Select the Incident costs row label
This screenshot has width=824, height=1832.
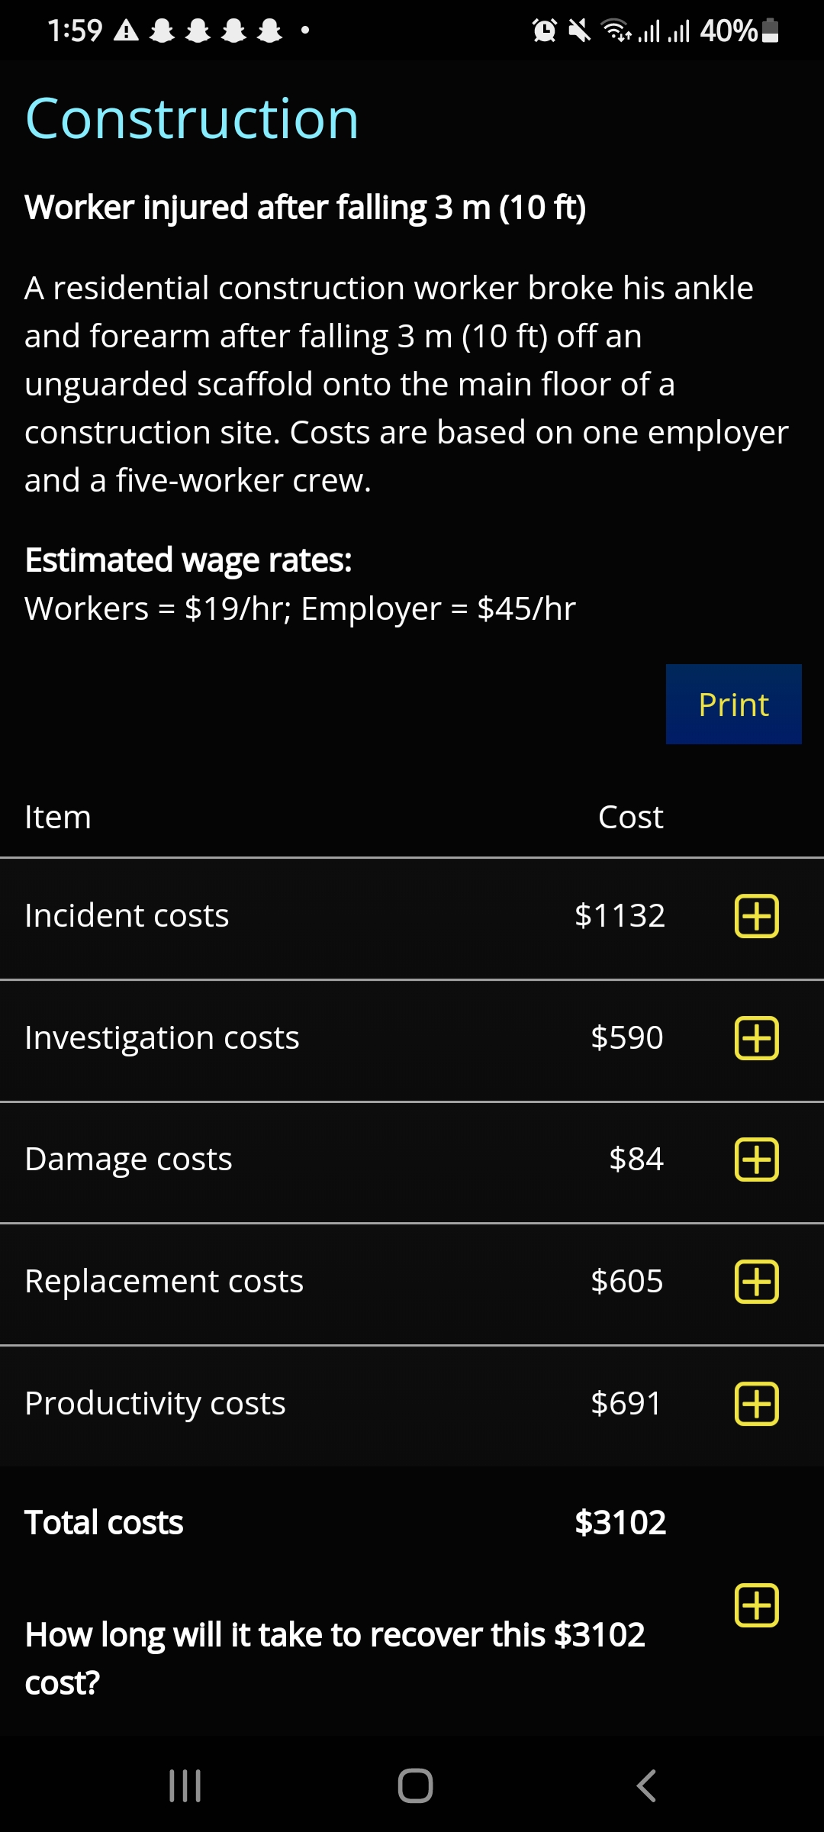[x=127, y=916]
